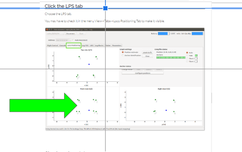
Task: Click the Battery level bar
Action: tap(164, 34)
